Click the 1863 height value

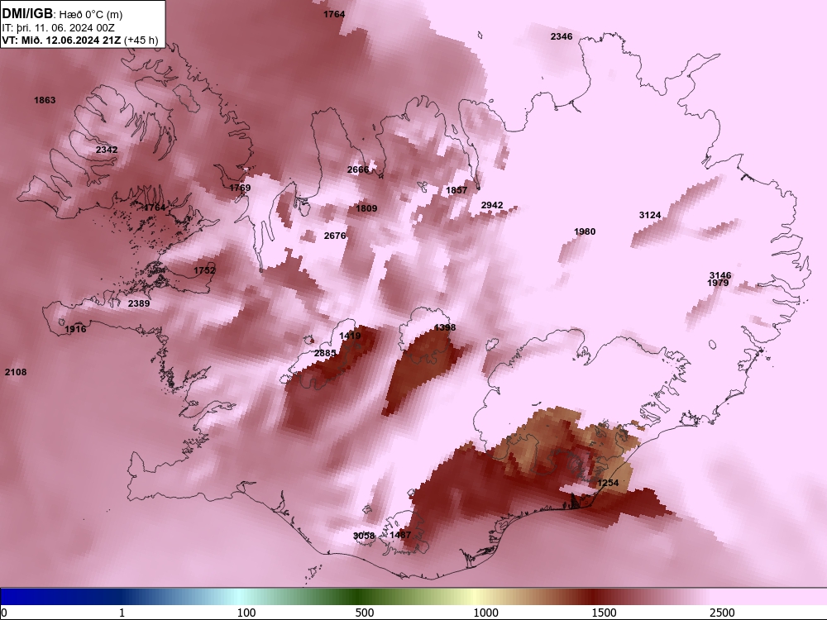(x=45, y=100)
